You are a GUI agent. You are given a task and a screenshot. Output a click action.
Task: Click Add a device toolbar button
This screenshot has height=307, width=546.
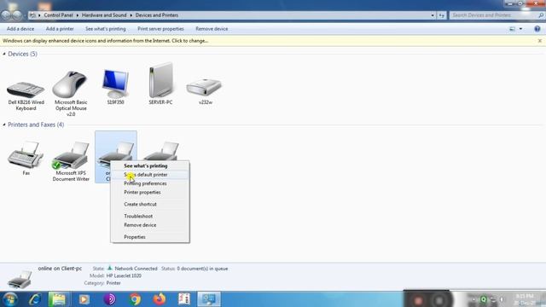point(20,29)
